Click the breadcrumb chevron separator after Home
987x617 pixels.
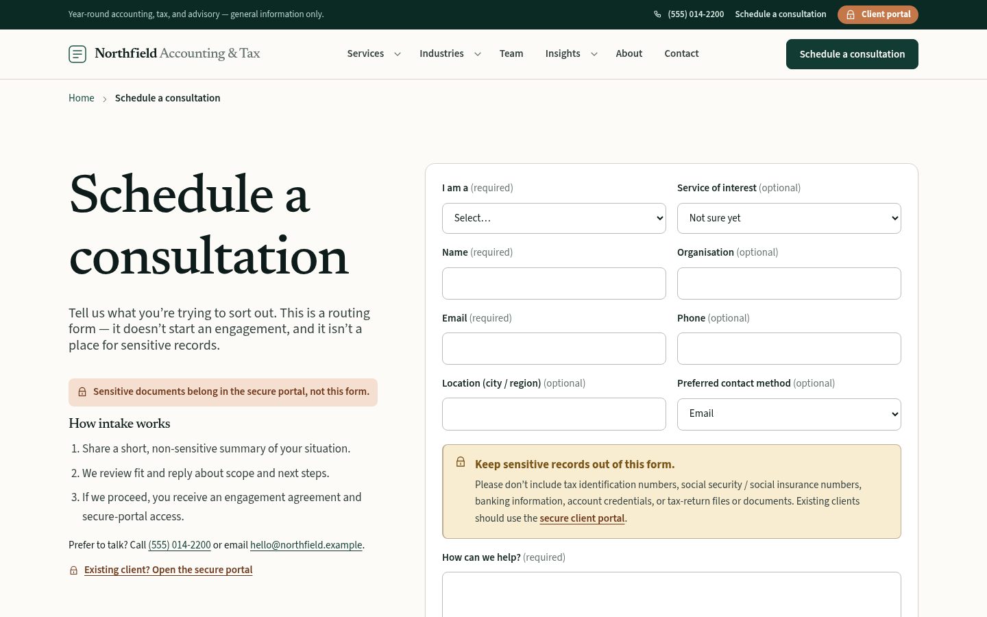(105, 99)
